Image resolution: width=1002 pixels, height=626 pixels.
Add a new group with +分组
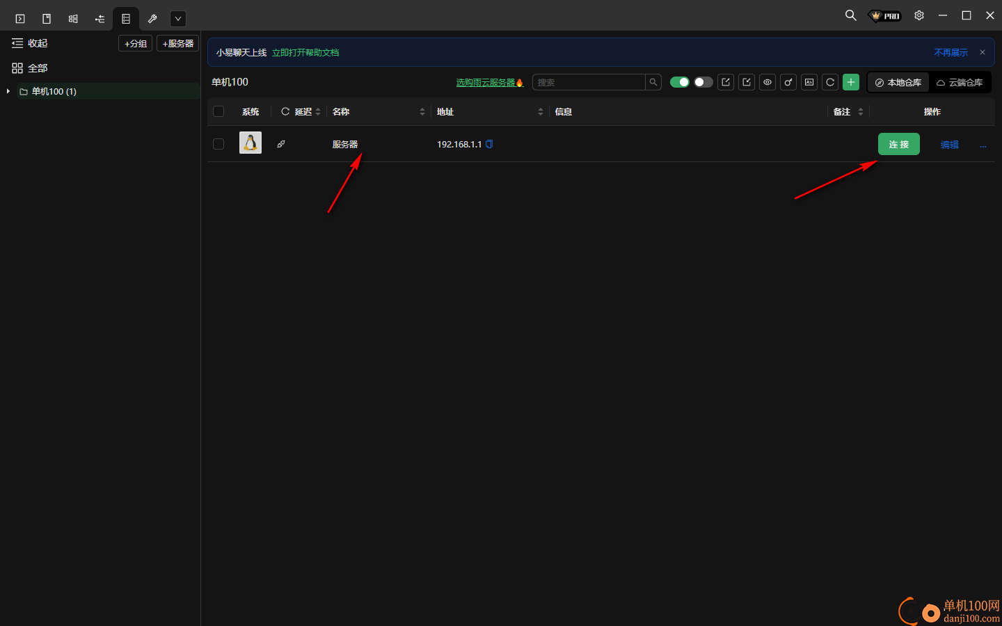click(135, 43)
